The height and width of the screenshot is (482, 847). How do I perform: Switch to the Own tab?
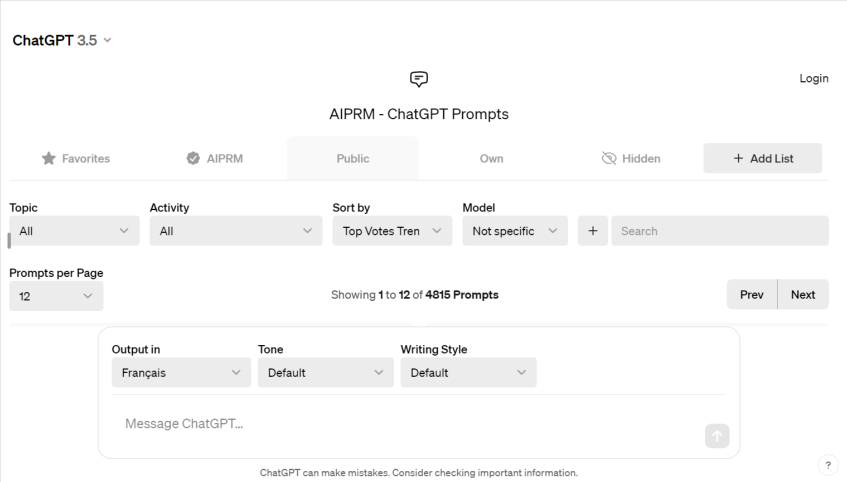click(491, 158)
